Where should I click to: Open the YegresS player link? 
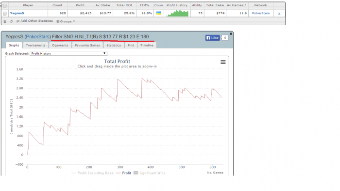(17, 13)
